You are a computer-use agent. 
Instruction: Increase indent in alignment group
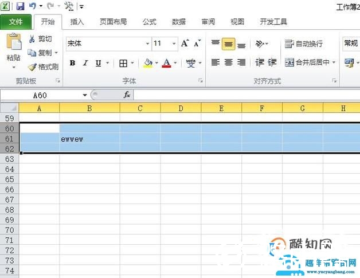272,62
